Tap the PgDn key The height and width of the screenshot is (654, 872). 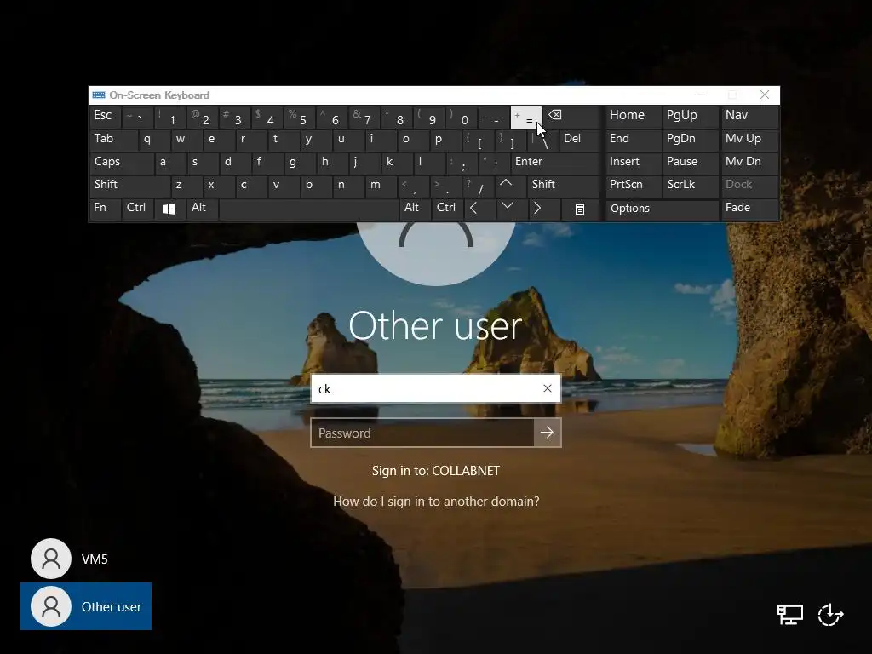[690, 140]
